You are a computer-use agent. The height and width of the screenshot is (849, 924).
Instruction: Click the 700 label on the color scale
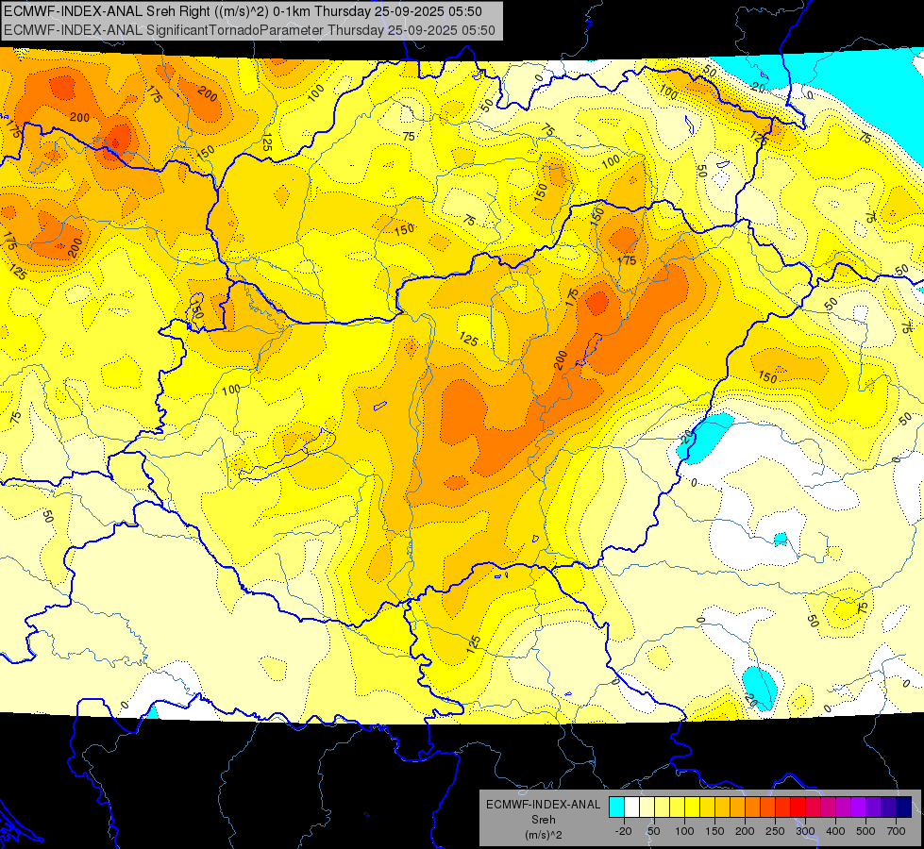(896, 831)
